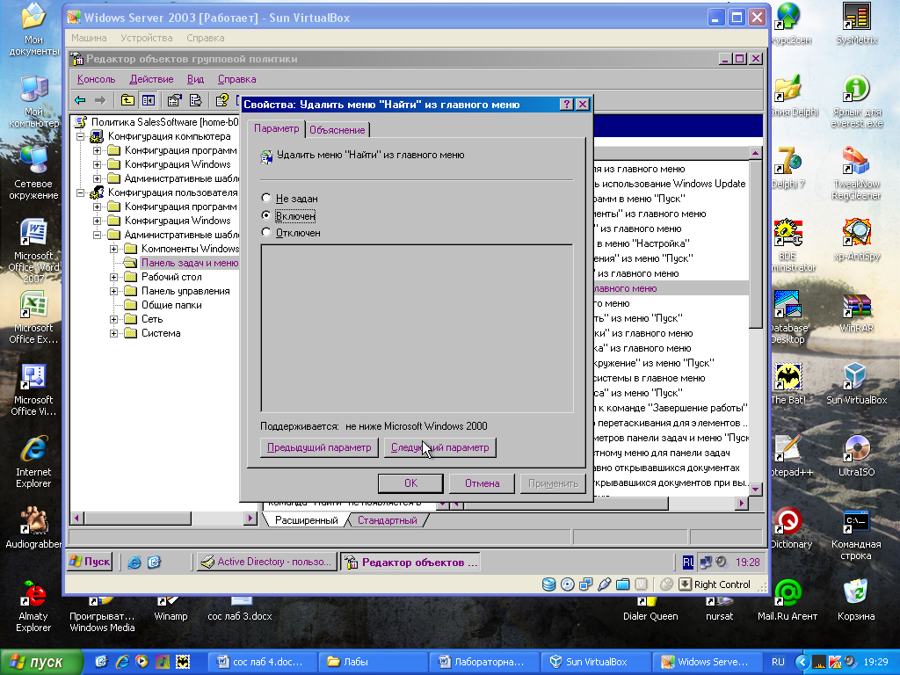Toggle the Show/Hide console tree icon
The width and height of the screenshot is (900, 675).
click(148, 100)
